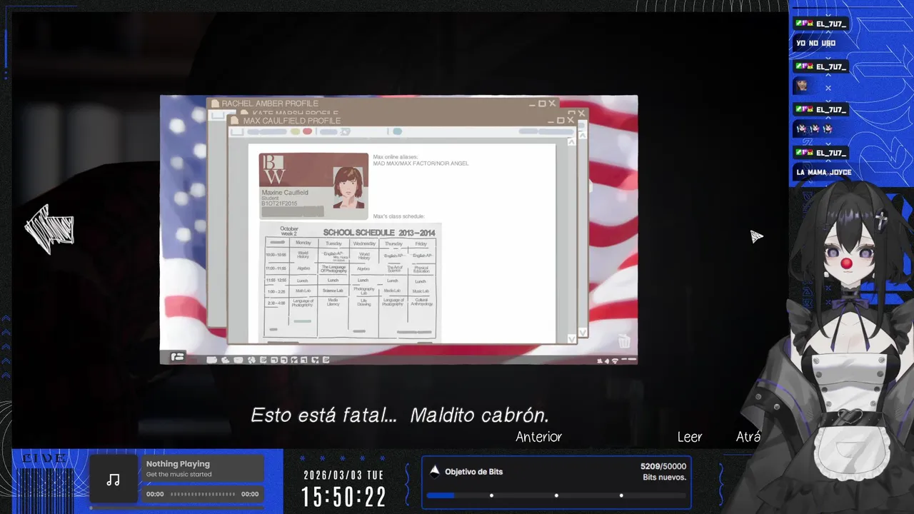The height and width of the screenshot is (514, 914).
Task: Select the Max Caulfield Profile title bar
Action: click(401, 121)
